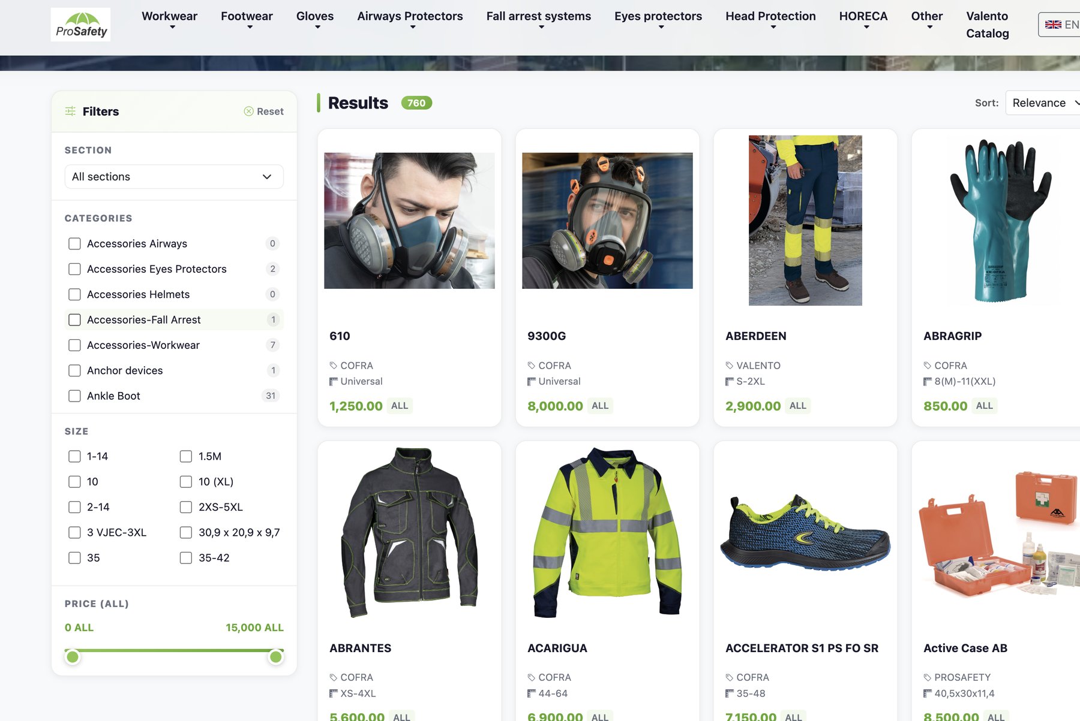Toggle the Anchor devices checkbox
1080x721 pixels.
pyautogui.click(x=74, y=370)
